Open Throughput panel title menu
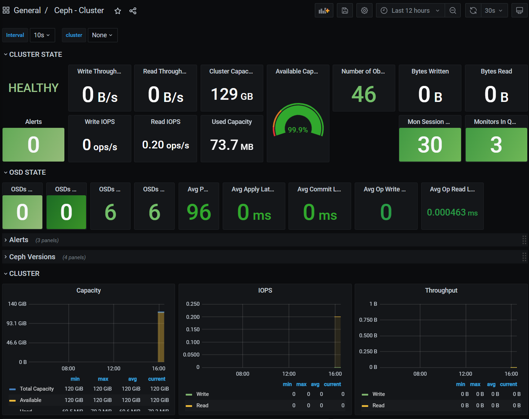Image resolution: width=529 pixels, height=419 pixels. click(x=441, y=290)
